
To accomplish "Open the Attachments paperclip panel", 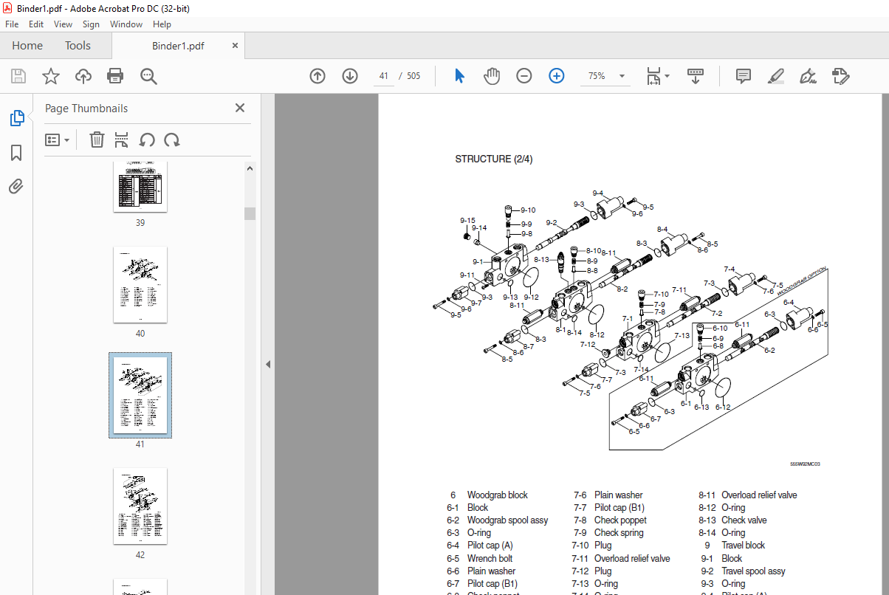I will coord(16,186).
